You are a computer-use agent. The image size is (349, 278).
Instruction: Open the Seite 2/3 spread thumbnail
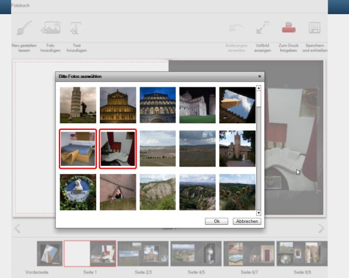(x=143, y=254)
